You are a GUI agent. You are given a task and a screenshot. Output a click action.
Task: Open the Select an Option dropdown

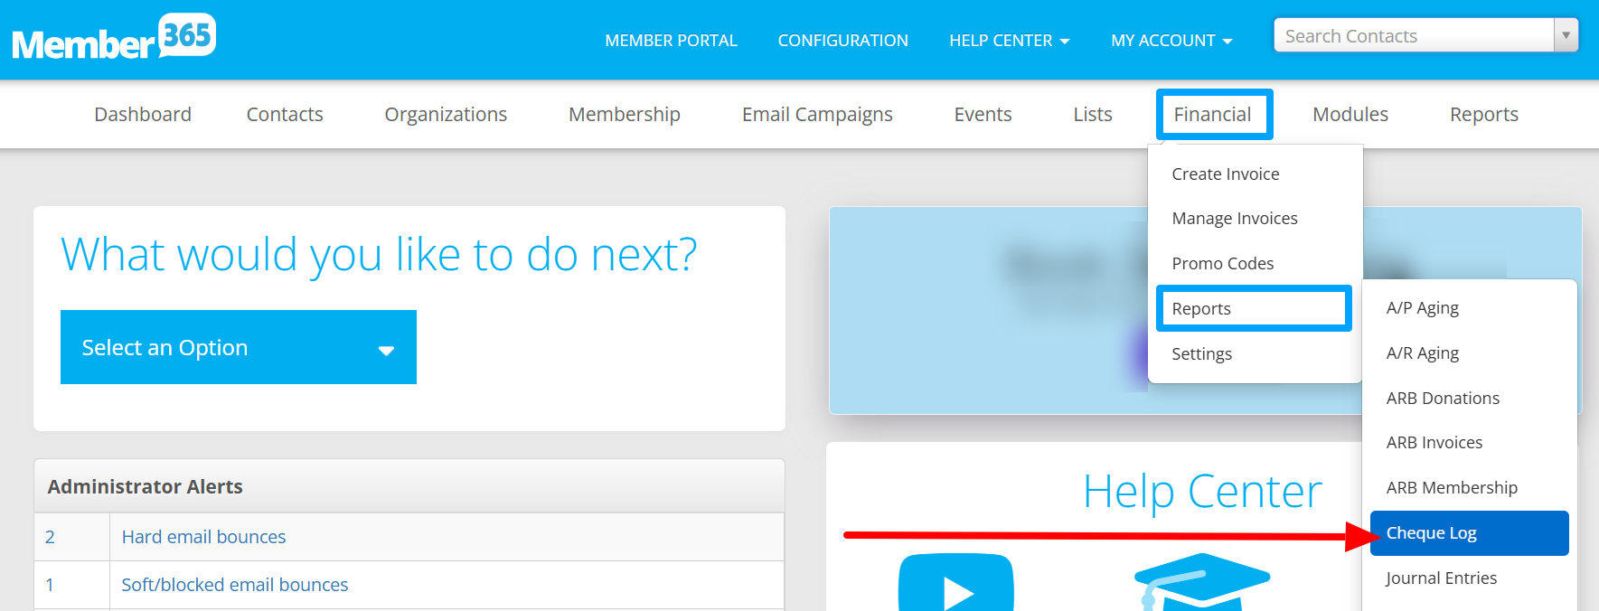pos(238,347)
